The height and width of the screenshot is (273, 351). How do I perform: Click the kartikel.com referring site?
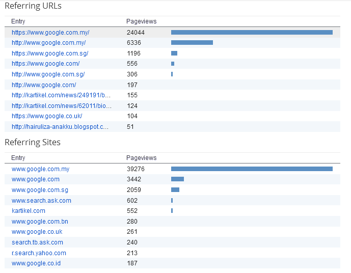click(x=29, y=211)
